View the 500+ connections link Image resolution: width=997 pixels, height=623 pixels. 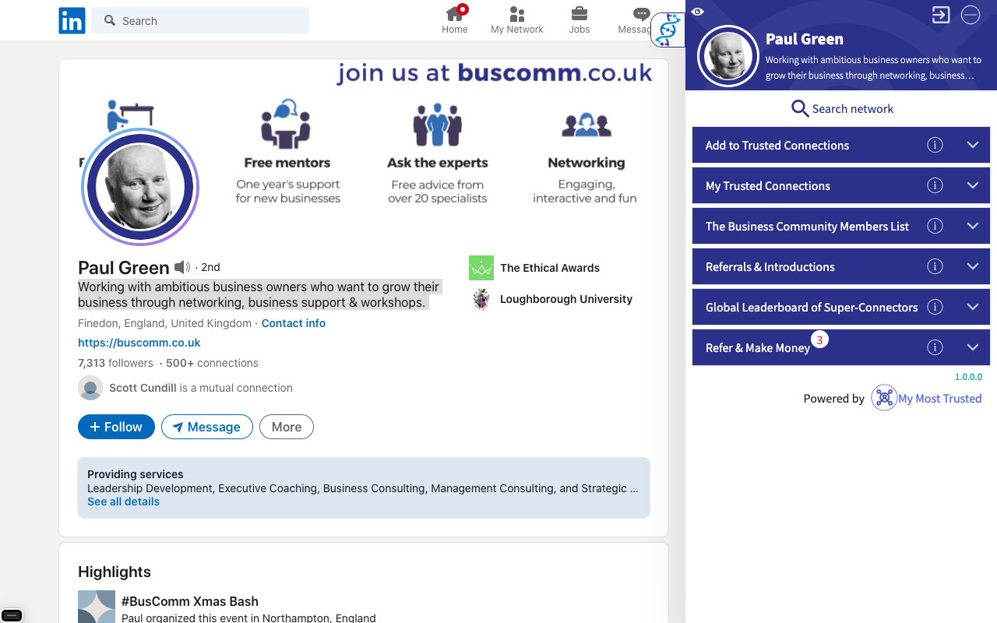(x=212, y=363)
